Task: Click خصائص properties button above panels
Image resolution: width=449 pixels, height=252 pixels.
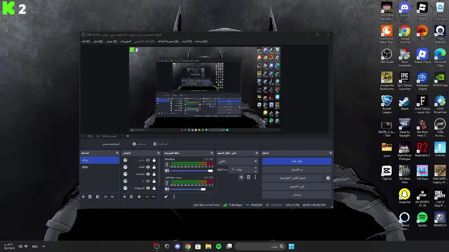Action: (139, 144)
